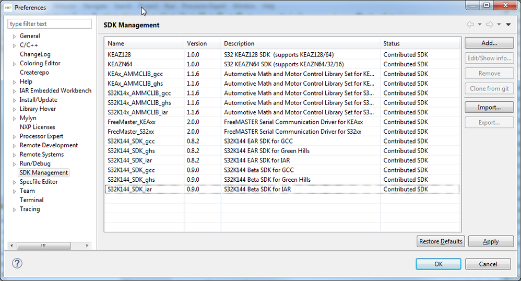Select the KEAZ128 SDK row
521x281 pixels.
282,54
